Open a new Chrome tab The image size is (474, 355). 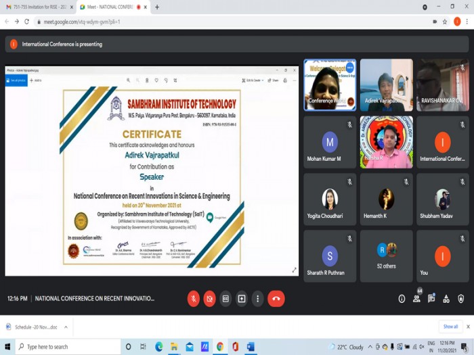coord(157,7)
